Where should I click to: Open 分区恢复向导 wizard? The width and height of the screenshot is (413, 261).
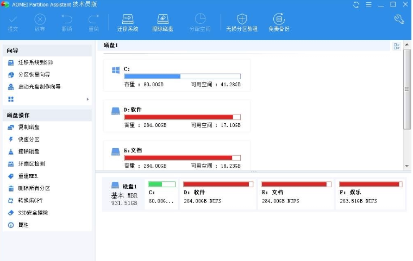[x=34, y=74]
